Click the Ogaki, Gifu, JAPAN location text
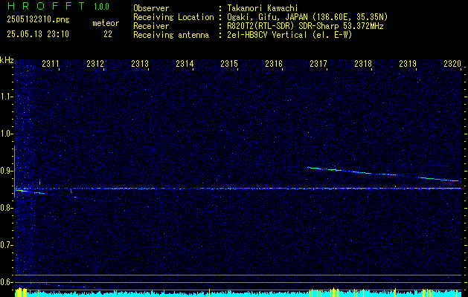The image size is (468, 297). (307, 17)
